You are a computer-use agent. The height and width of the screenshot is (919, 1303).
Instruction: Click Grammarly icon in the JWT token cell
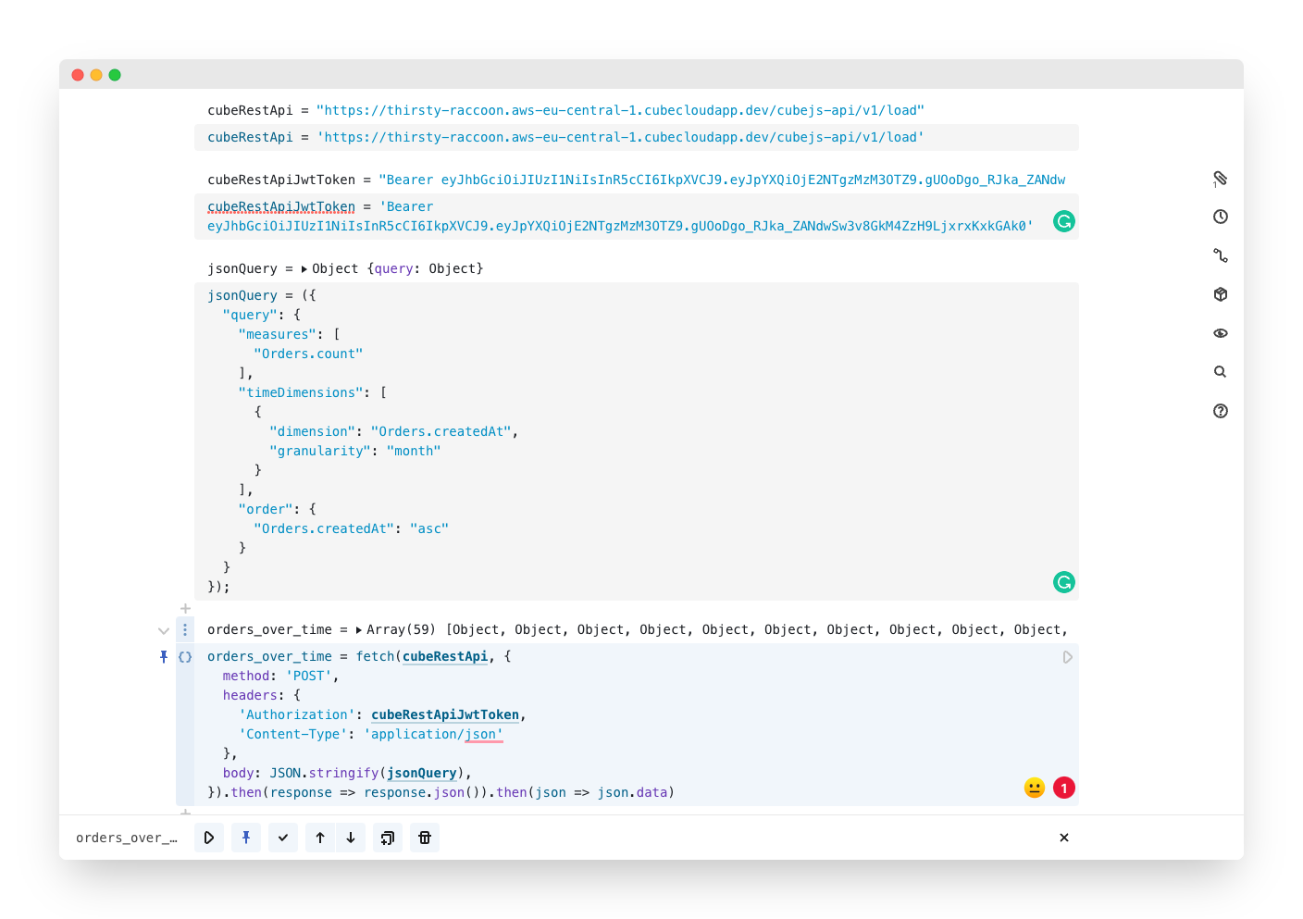[1064, 221]
